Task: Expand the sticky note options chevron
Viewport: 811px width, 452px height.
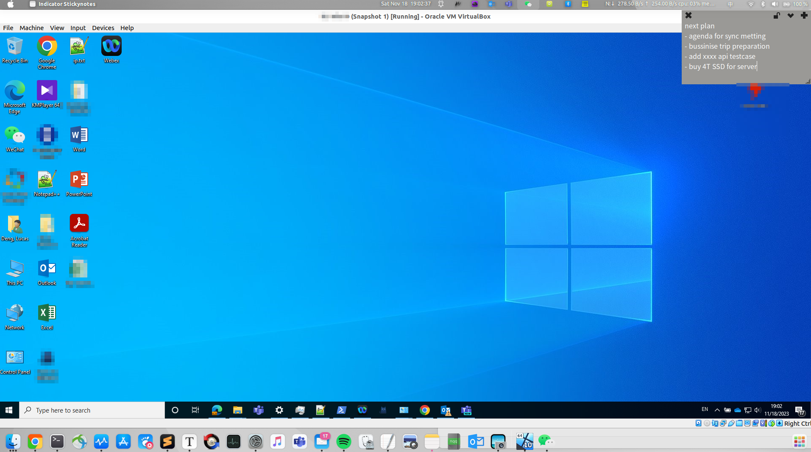Action: 790,16
